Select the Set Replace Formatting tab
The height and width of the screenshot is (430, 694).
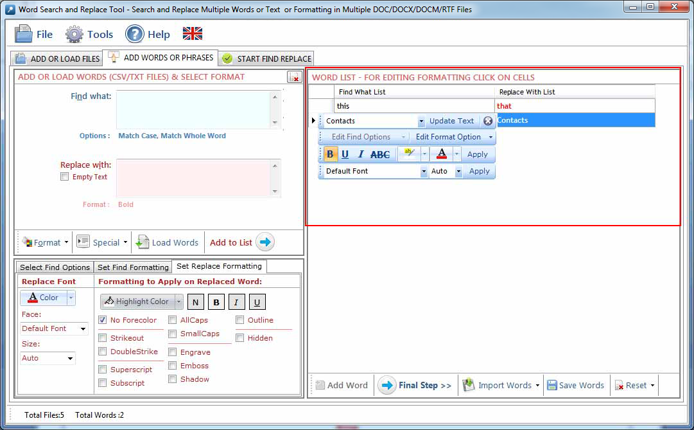point(219,266)
